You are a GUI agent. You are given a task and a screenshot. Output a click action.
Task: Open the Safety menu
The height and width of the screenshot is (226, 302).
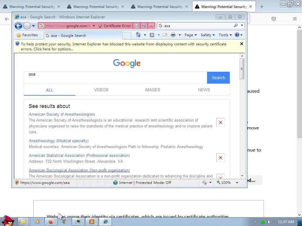click(208, 35)
